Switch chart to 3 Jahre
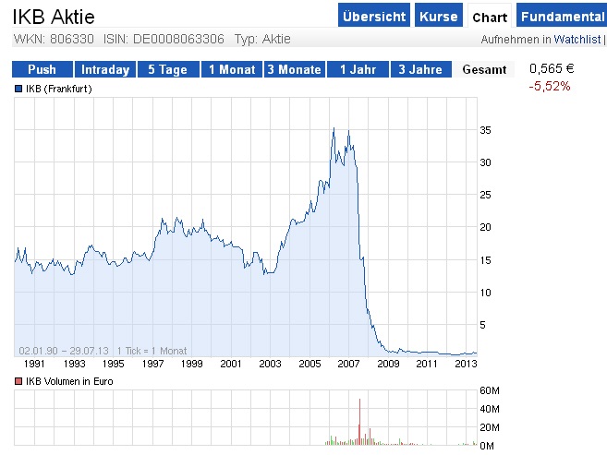This screenshot has height=455, width=607. 420,69
